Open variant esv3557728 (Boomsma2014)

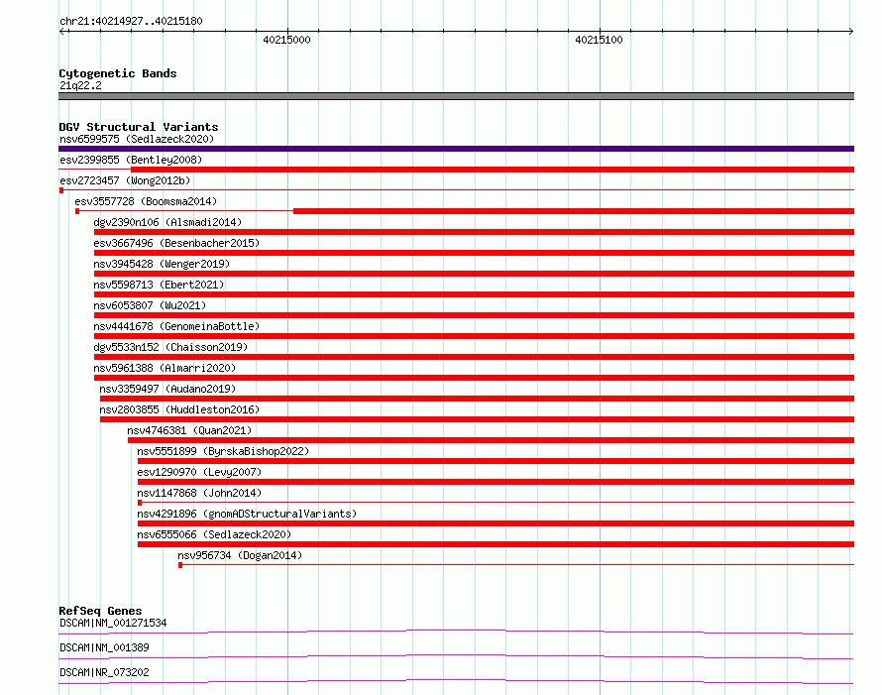click(146, 201)
